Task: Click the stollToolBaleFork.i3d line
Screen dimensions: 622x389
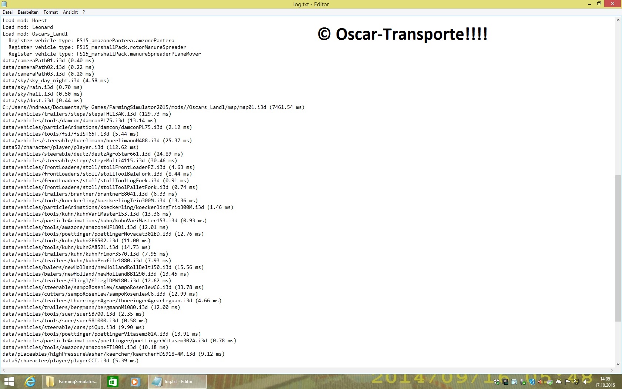Action: 97,174
